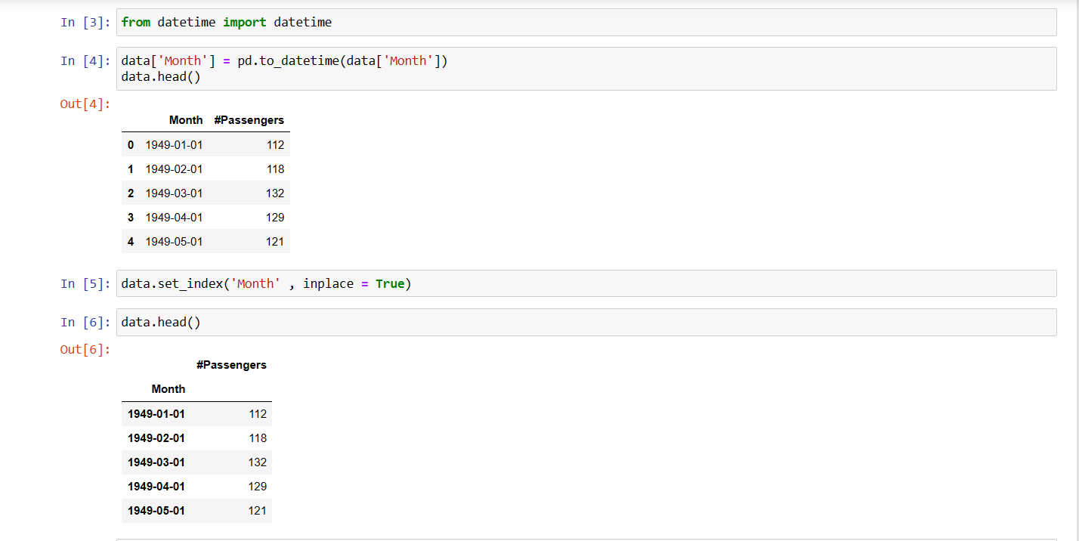Screen dimensions: 1079x541
Task: Select the In [6]: prompt label
Action: click(x=85, y=323)
